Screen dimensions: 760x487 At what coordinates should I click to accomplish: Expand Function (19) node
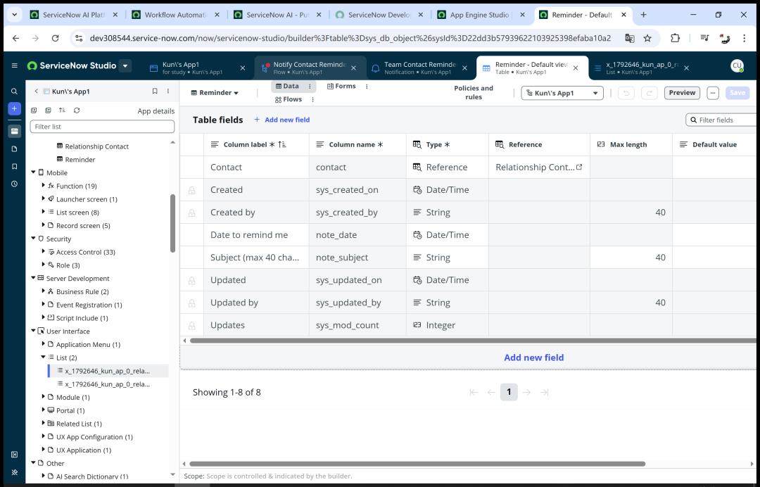pos(43,185)
